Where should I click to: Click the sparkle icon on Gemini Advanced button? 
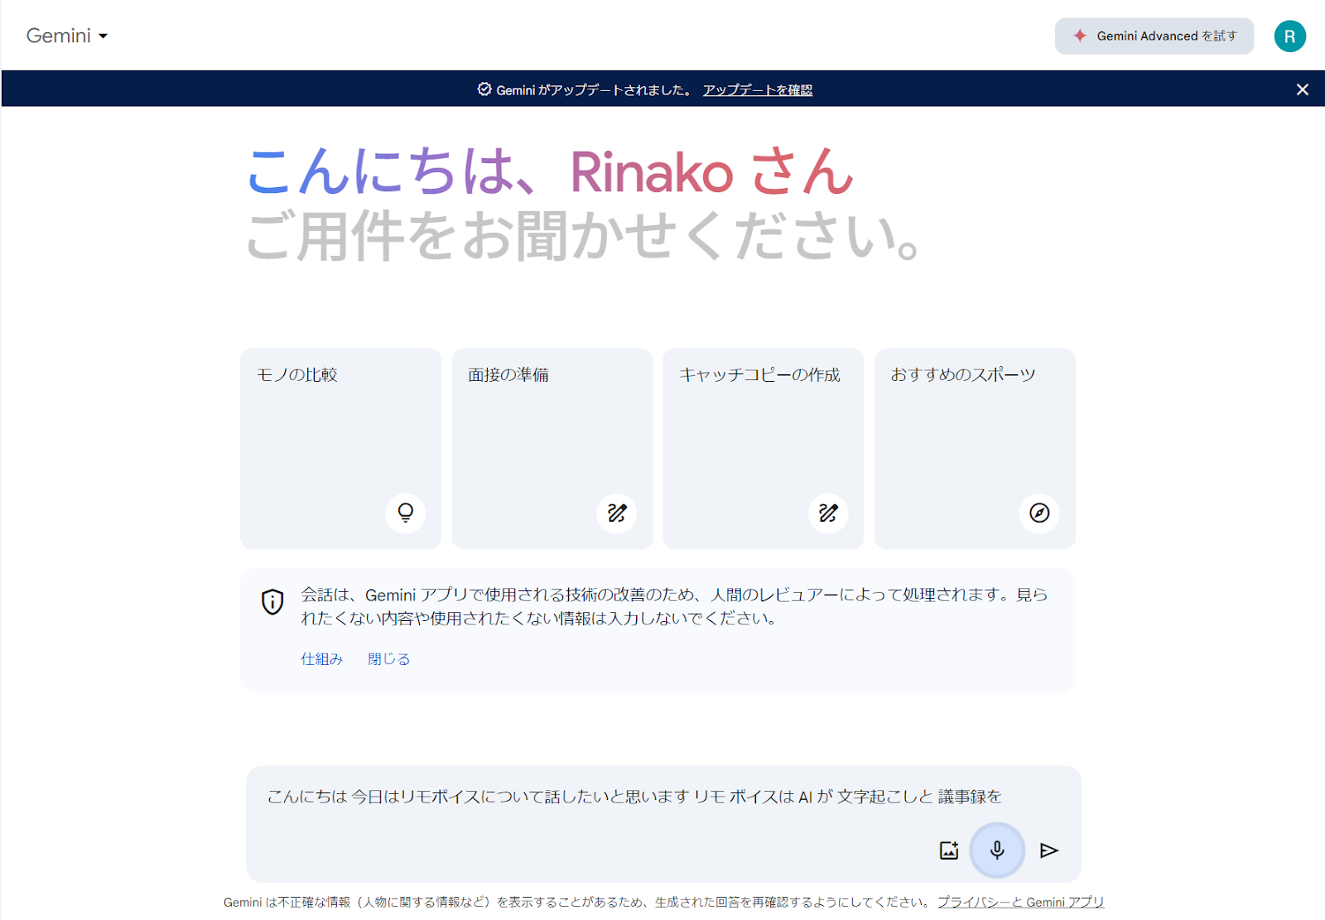tap(1080, 36)
